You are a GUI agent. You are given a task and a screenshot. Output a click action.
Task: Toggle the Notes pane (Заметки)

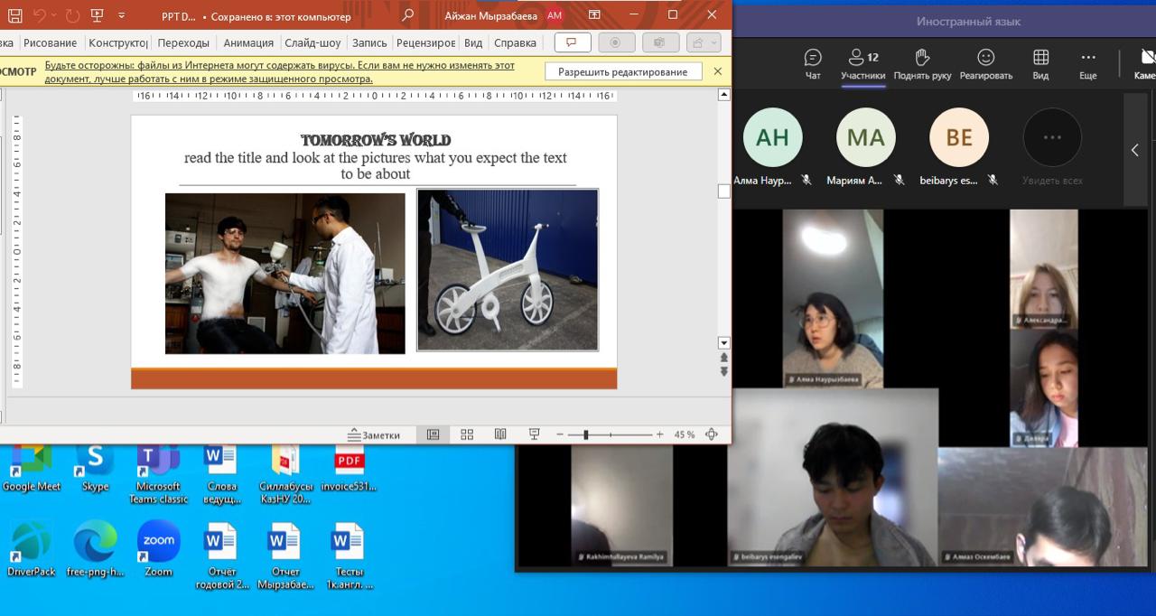[x=375, y=434]
